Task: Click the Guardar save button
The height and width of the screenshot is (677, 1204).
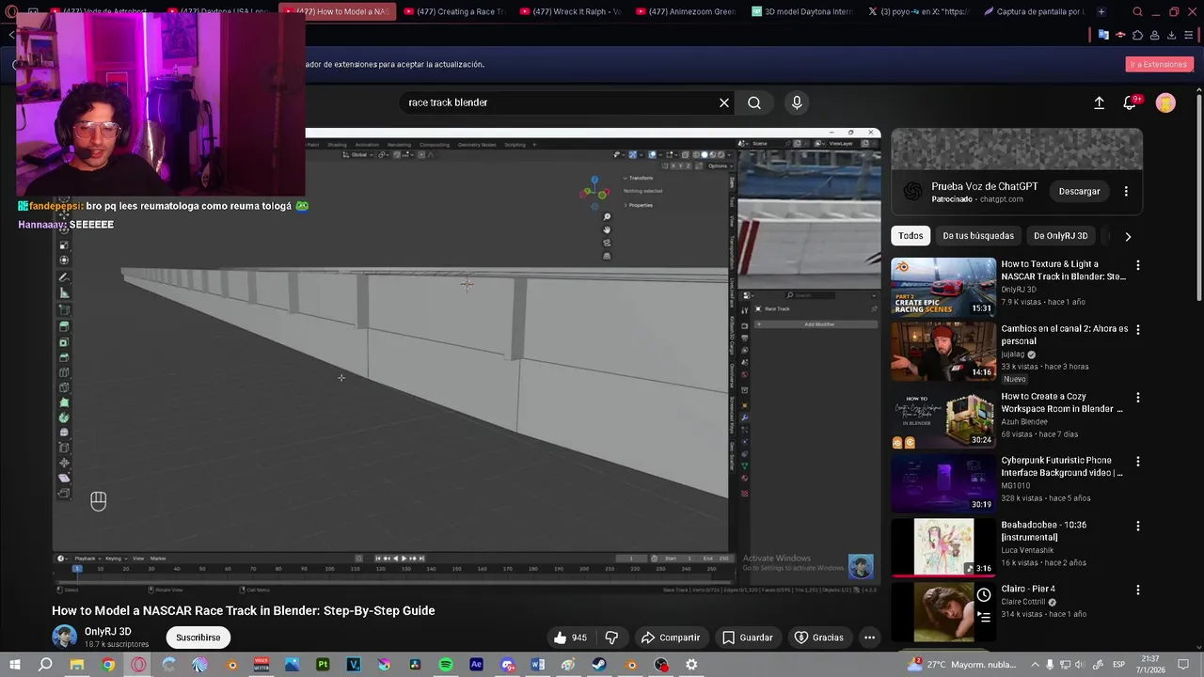Action: coord(748,638)
